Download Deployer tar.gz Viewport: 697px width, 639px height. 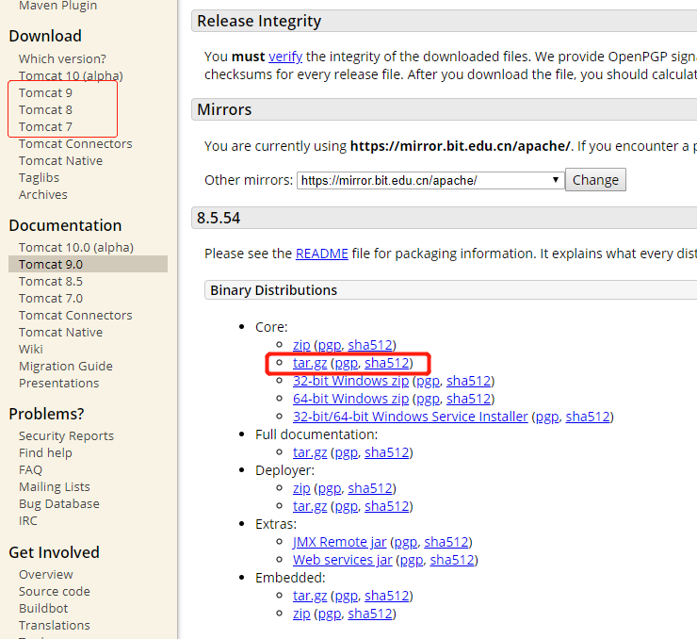click(310, 506)
